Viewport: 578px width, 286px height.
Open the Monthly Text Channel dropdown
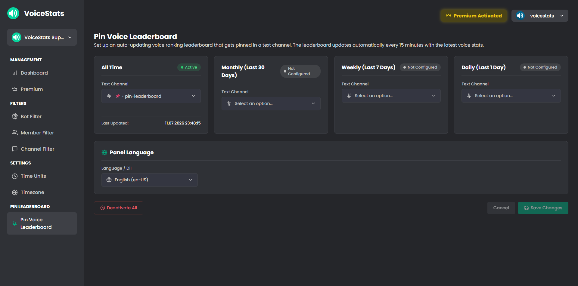pyautogui.click(x=271, y=103)
